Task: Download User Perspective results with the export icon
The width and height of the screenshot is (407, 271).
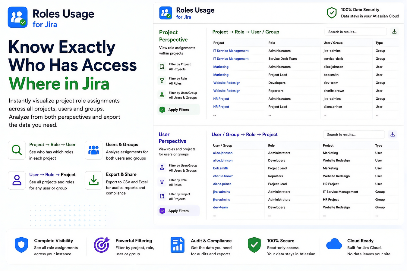Action: click(x=393, y=134)
